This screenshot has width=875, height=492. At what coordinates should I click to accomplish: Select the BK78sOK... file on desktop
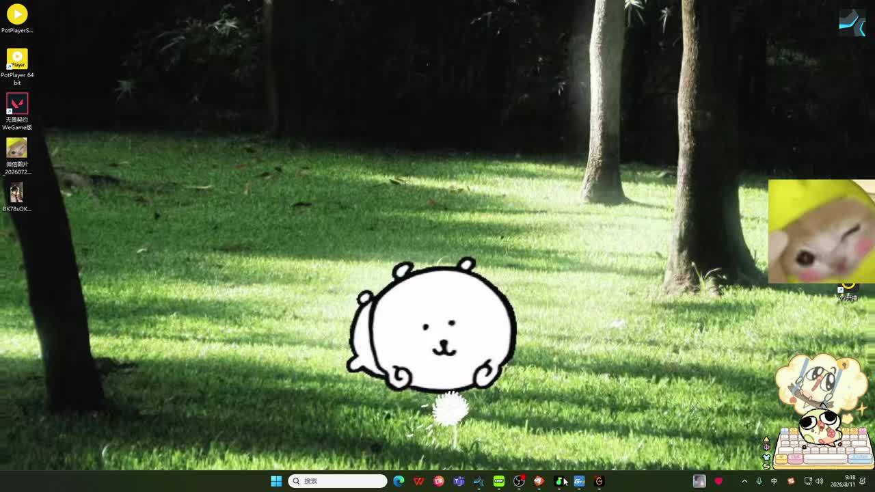pos(17,197)
